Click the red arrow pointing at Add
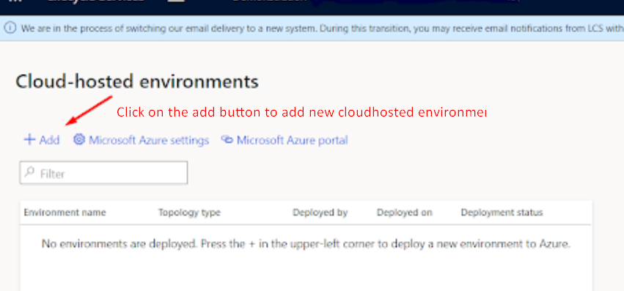The height and width of the screenshot is (291, 624). click(89, 110)
